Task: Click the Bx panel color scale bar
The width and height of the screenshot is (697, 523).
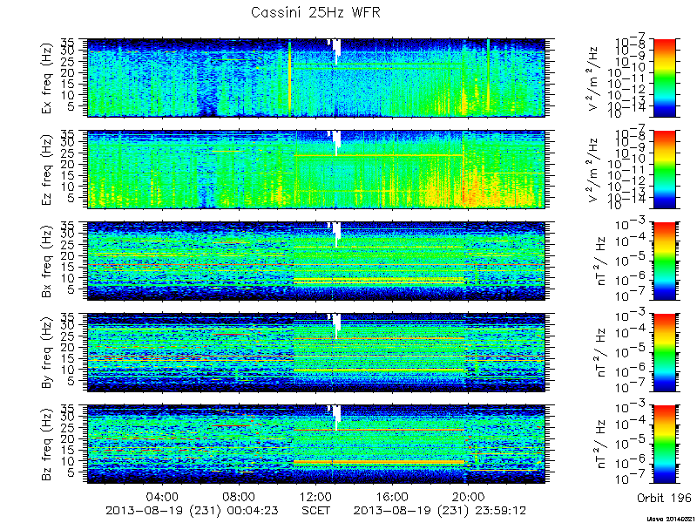Action: point(665,261)
